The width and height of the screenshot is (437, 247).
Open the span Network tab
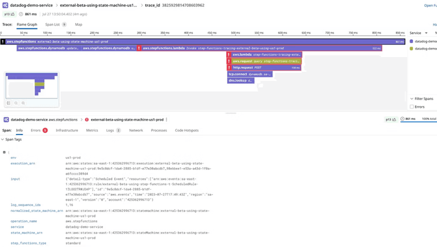click(136, 130)
